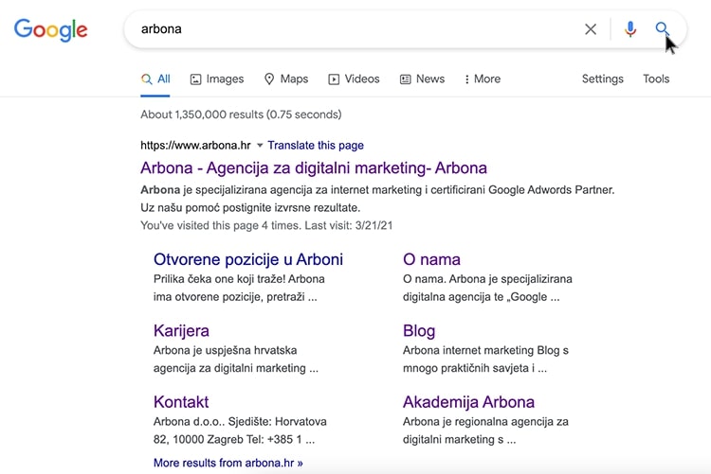Viewport: 711px width, 474px height.
Task: Open the Maps tab
Action: coord(286,79)
